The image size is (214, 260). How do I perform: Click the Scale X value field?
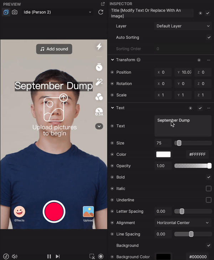pos(163,95)
